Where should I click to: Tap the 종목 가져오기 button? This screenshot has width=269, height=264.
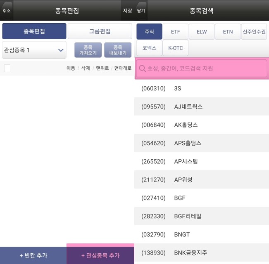pos(88,50)
